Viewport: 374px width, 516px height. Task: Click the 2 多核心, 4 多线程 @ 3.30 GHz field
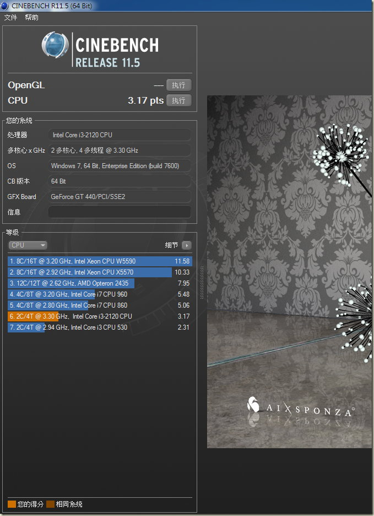[120, 150]
